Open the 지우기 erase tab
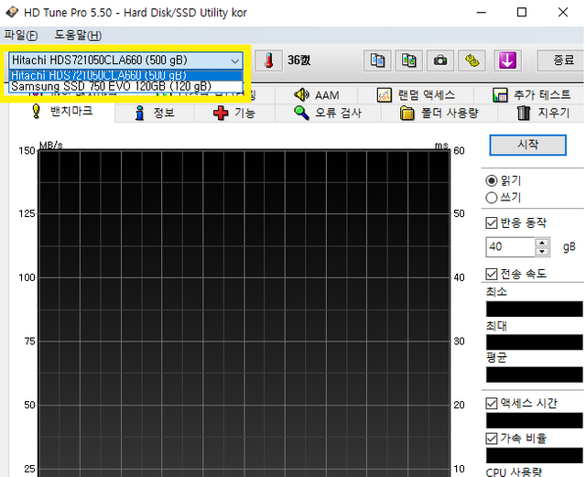 [543, 113]
